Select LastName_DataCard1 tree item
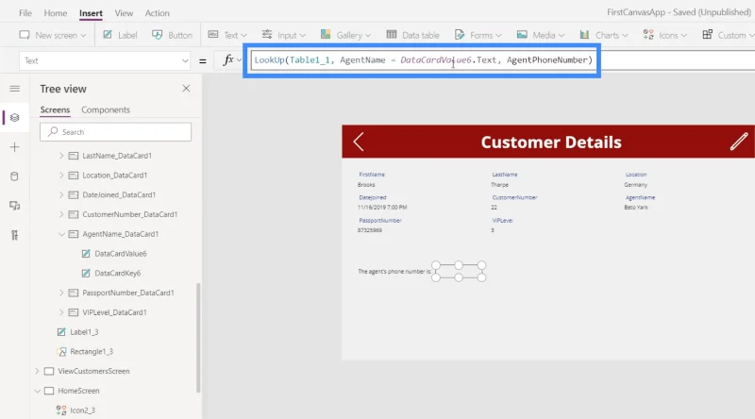Viewport: 755px width, 419px height. pos(117,156)
